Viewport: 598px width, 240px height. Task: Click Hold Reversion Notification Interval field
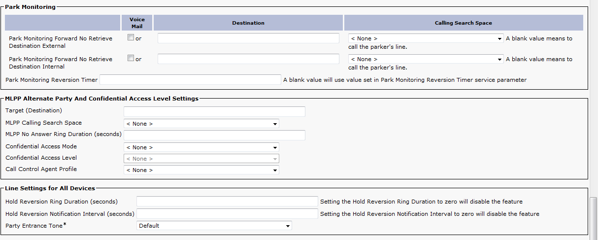pos(227,214)
